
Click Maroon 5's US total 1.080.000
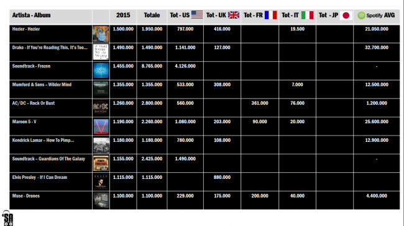(x=185, y=121)
